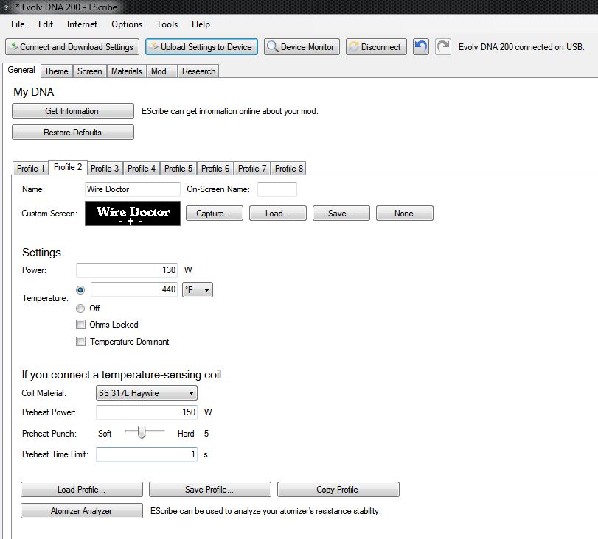Screen dimensions: 598x539
Task: Expand the Coil Material dropdown
Action: click(147, 393)
